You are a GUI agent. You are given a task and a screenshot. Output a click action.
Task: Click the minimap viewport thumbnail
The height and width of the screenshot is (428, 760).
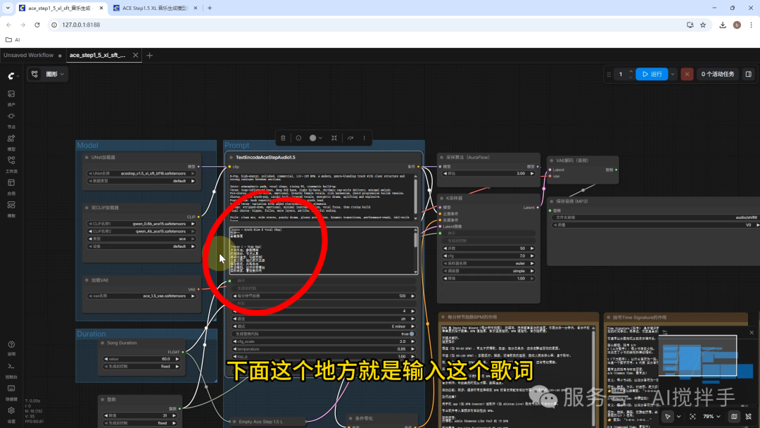pos(699,357)
